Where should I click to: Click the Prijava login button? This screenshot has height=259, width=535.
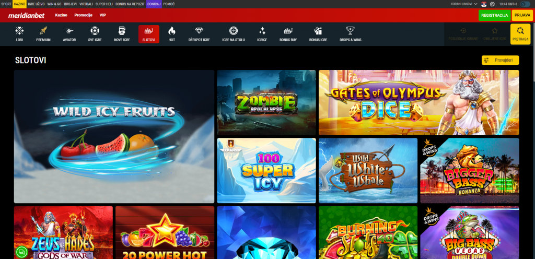(x=522, y=15)
